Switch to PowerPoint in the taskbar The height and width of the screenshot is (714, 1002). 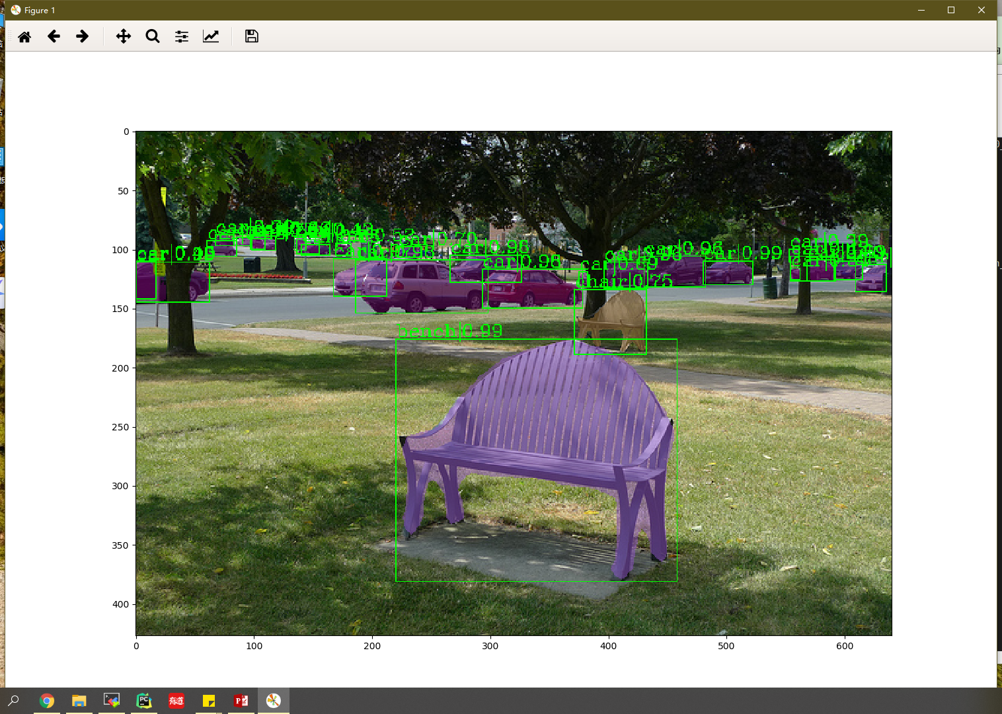(x=241, y=701)
